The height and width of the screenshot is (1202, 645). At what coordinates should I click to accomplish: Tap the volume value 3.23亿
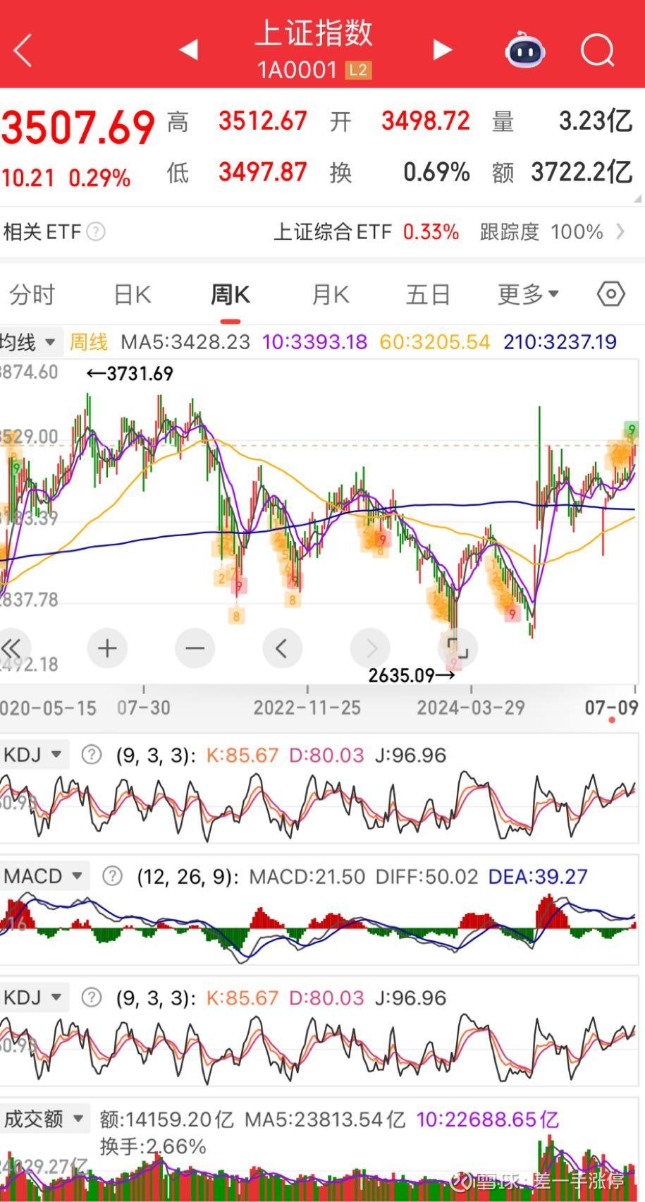tap(596, 121)
